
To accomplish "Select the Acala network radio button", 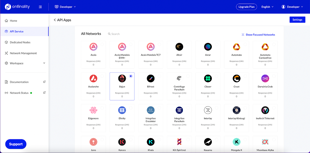I will click(x=102, y=44).
